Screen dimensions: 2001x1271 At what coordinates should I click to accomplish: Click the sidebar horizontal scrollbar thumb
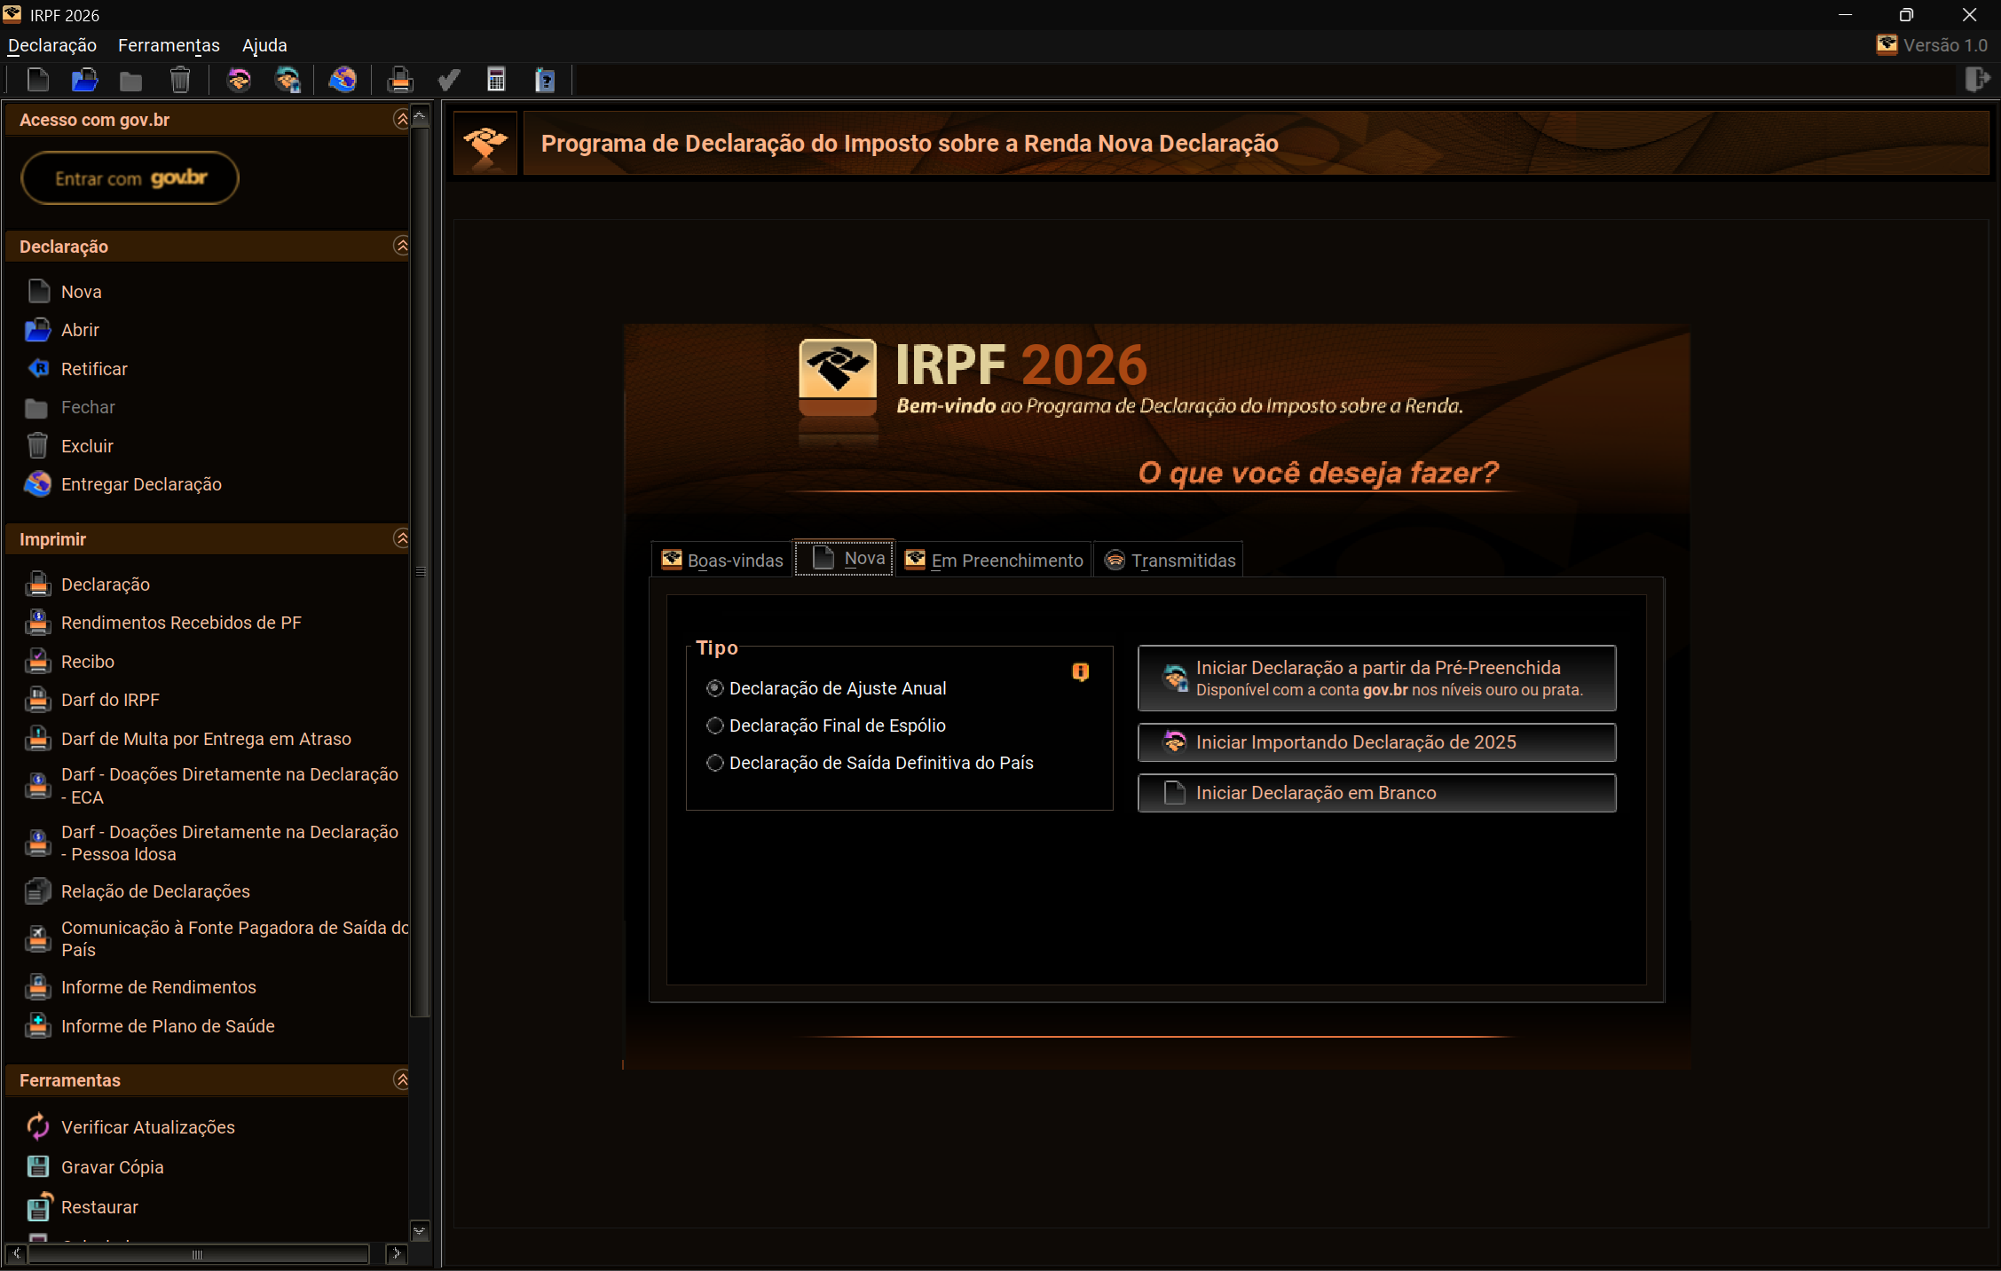point(198,1254)
